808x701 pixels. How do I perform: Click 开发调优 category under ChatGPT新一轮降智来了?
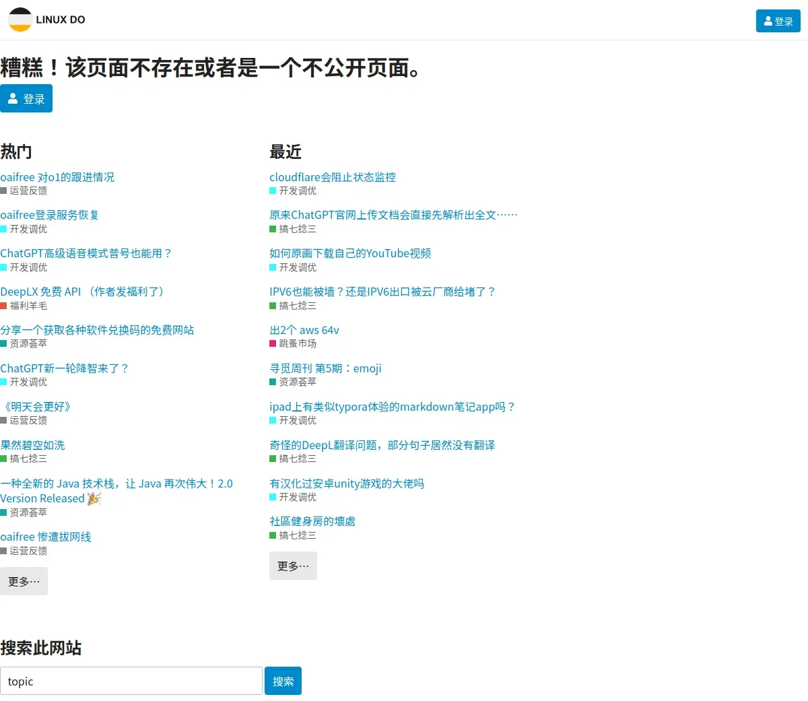pyautogui.click(x=24, y=382)
